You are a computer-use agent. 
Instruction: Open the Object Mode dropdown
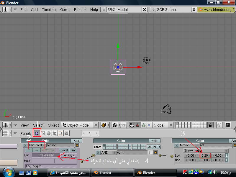(x=80, y=125)
